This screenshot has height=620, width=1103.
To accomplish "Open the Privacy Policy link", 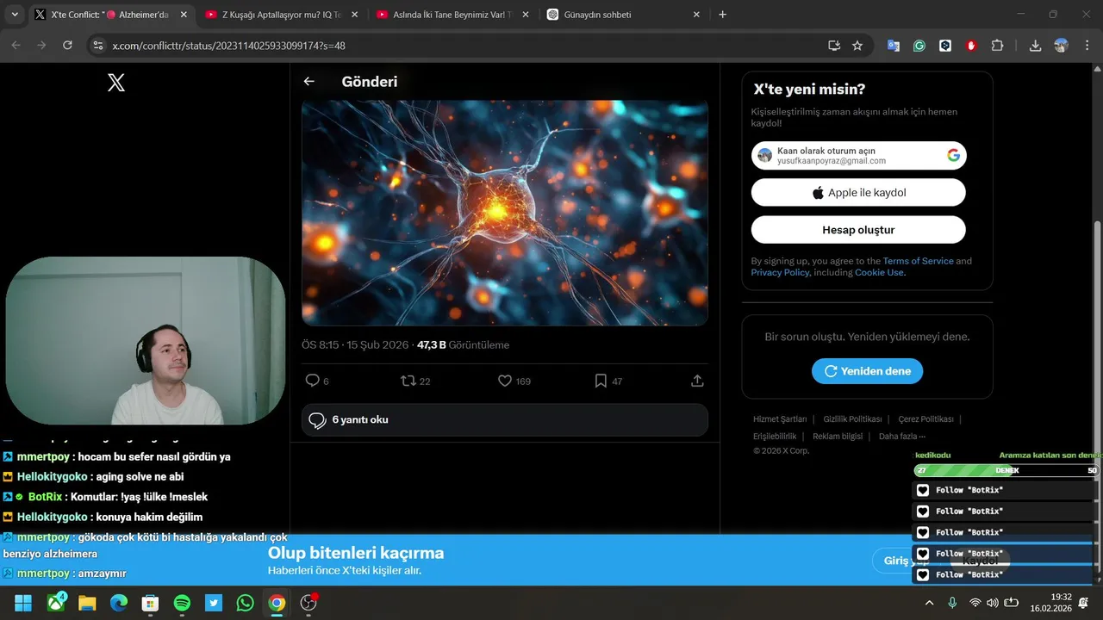I will 780,272.
